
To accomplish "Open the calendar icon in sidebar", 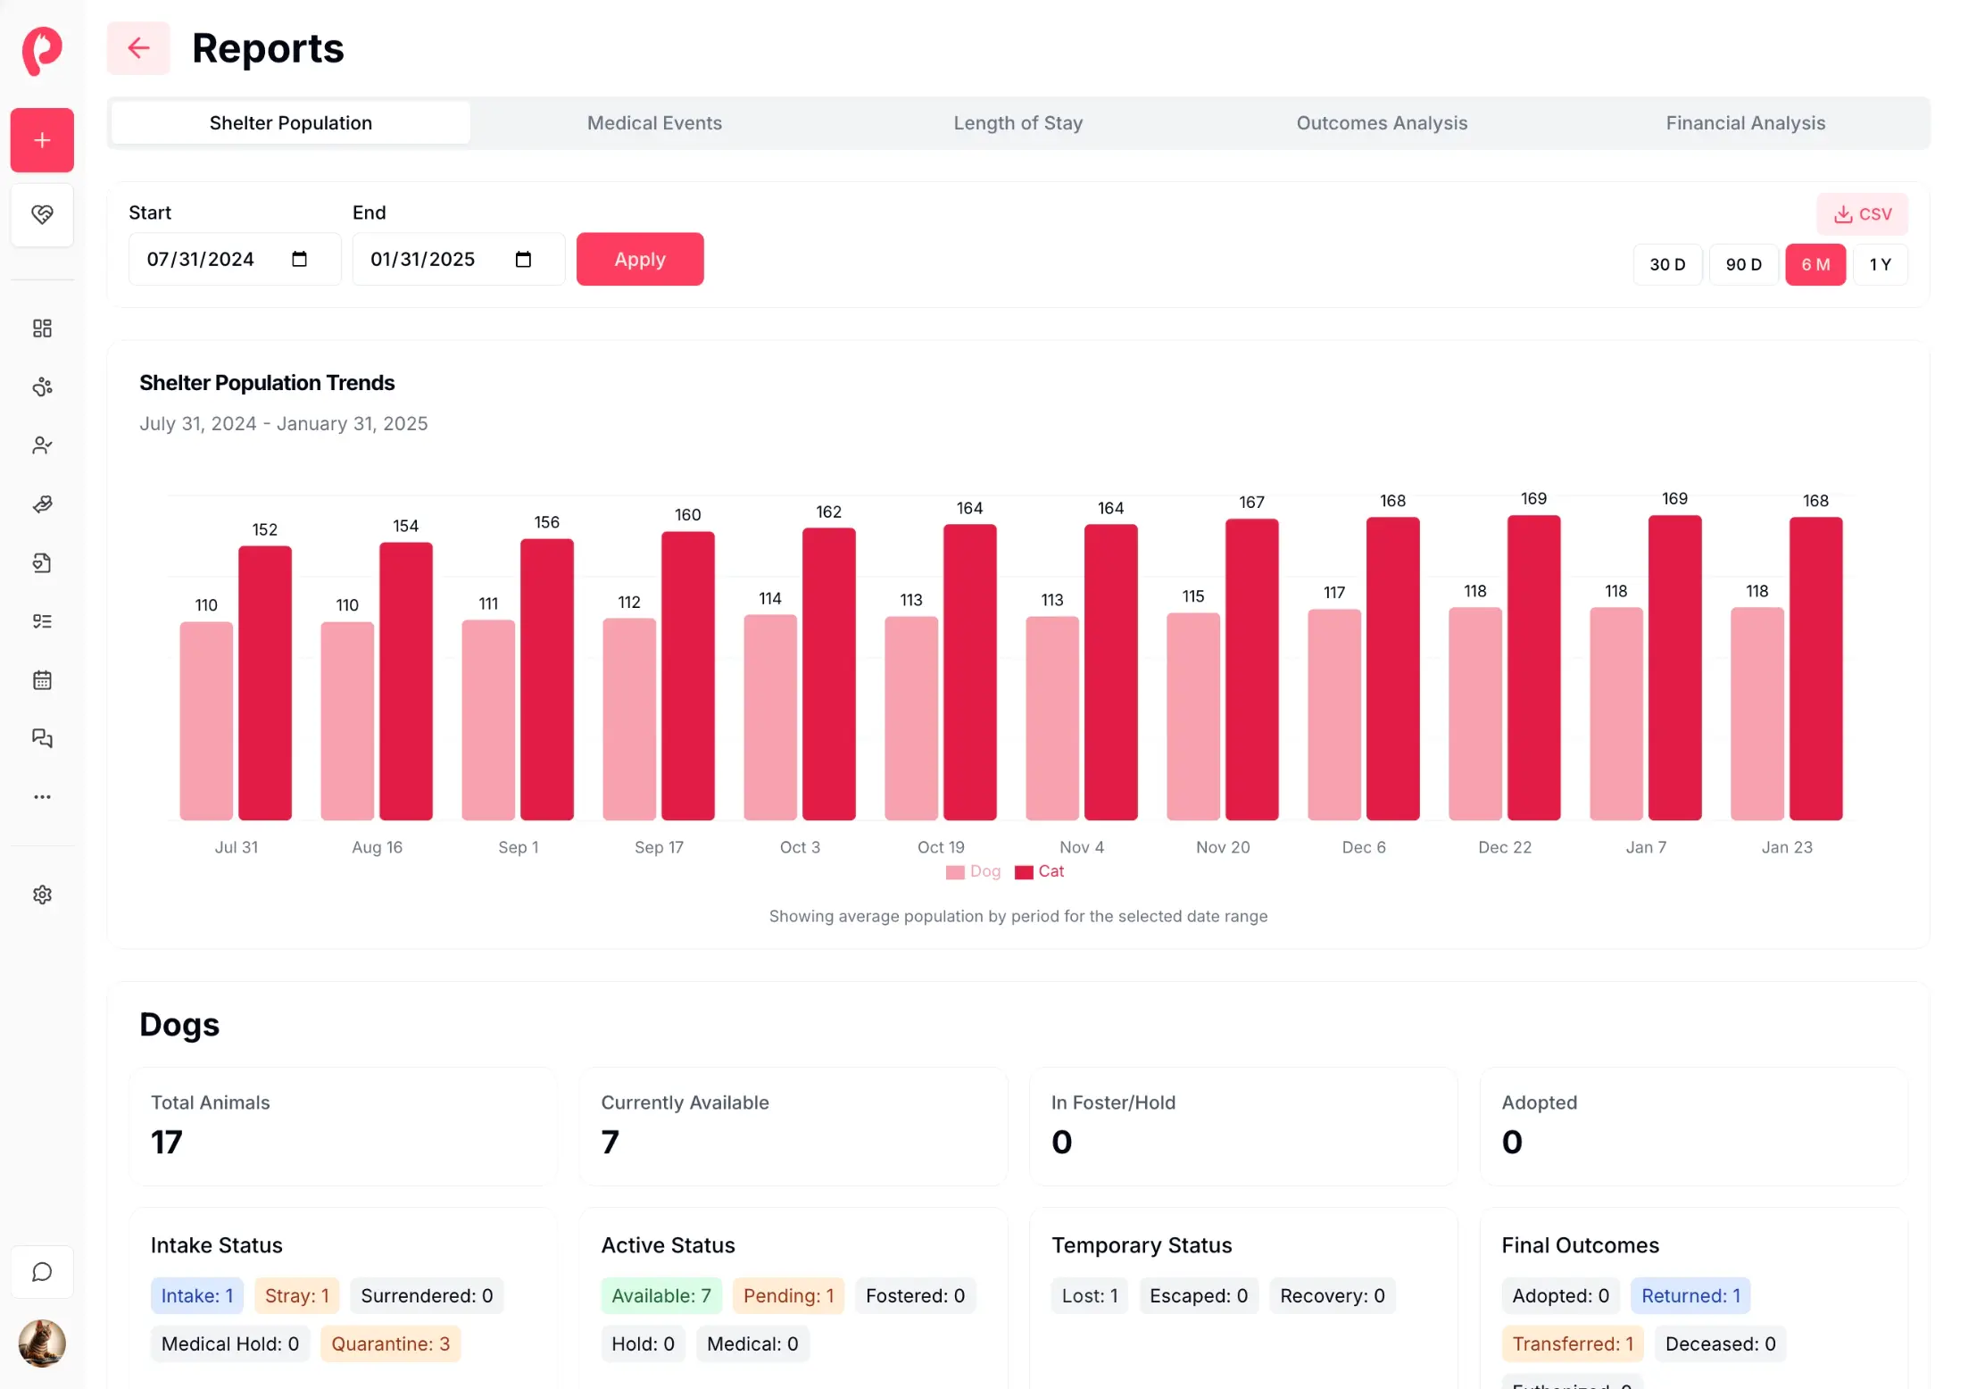I will click(42, 680).
